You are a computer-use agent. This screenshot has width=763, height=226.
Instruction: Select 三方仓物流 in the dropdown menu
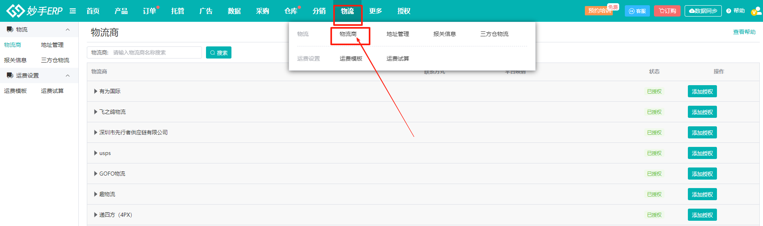pos(494,34)
